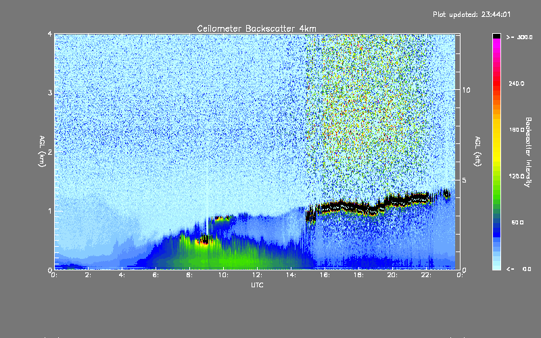
Task: Select the 'AGL (km)' left axis label
Action: [42, 151]
